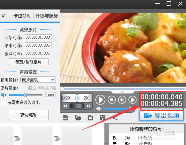This screenshot has width=186, height=145.
Task: Stop video playback
Action: (x=112, y=100)
